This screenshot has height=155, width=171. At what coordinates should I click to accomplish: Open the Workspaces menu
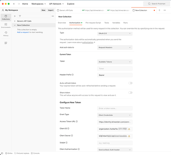click(x=39, y=4)
